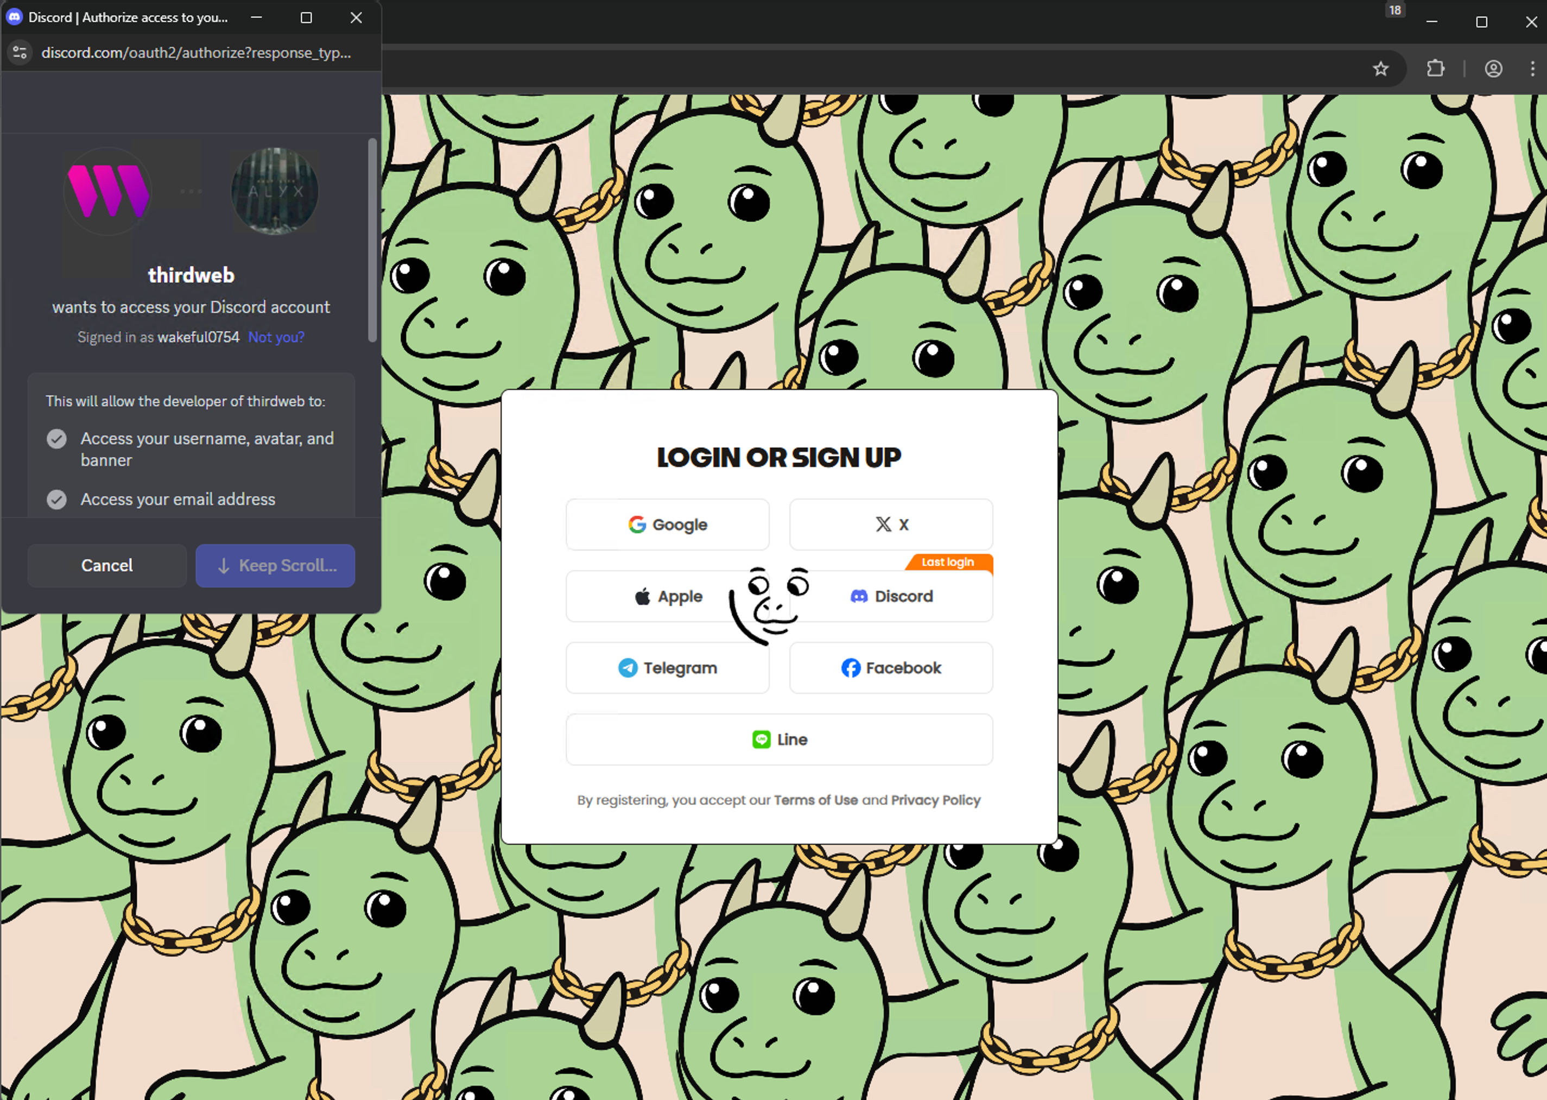Open Chrome three-dot menu
Image resolution: width=1547 pixels, height=1100 pixels.
(x=1532, y=68)
